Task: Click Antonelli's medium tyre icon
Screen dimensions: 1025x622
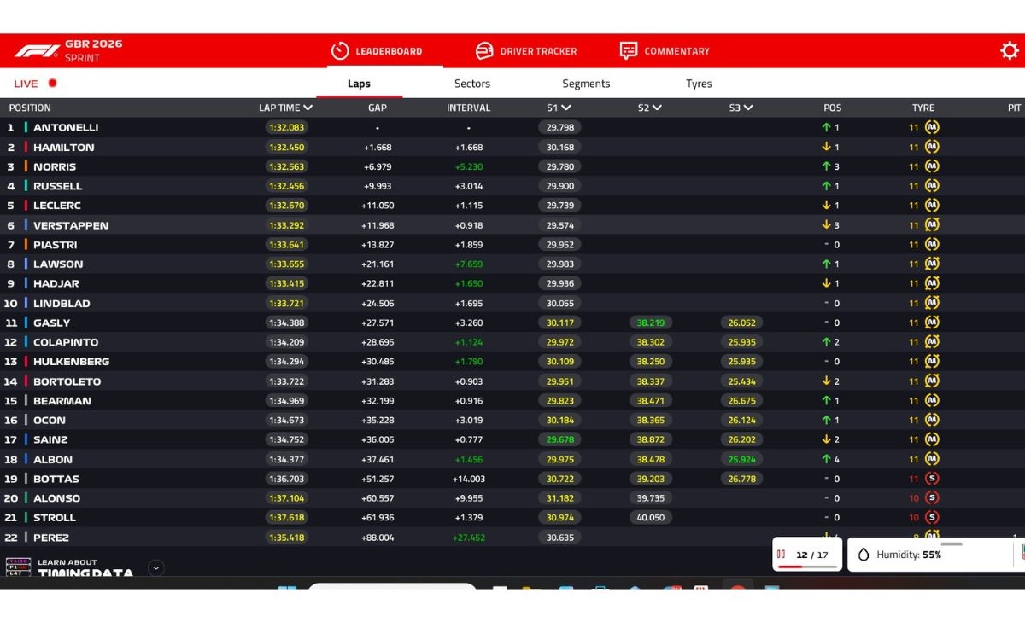Action: pyautogui.click(x=932, y=127)
